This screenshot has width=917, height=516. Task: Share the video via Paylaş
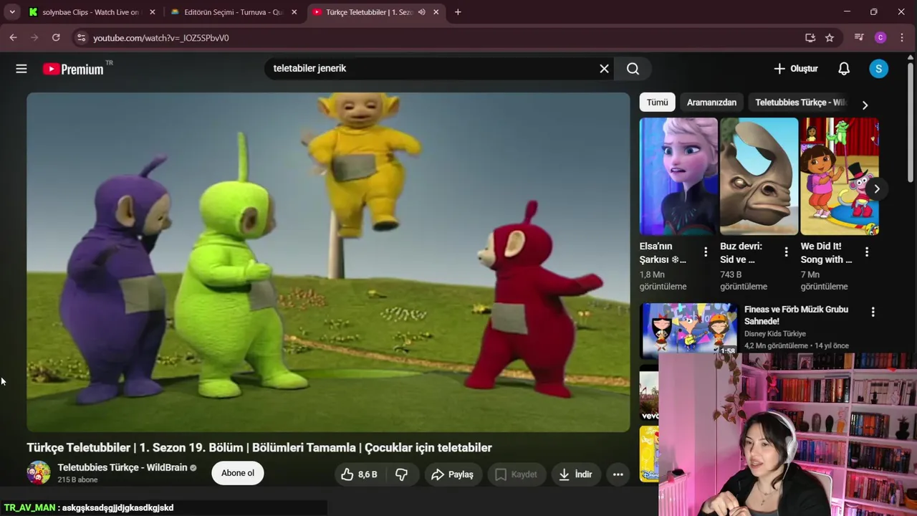(453, 474)
